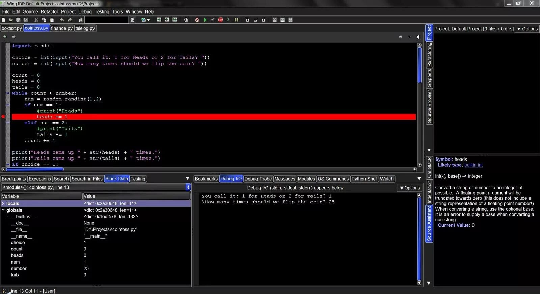Screen dimensions: 540x294
Task: Click the cut scissors icon
Action: coord(36,20)
